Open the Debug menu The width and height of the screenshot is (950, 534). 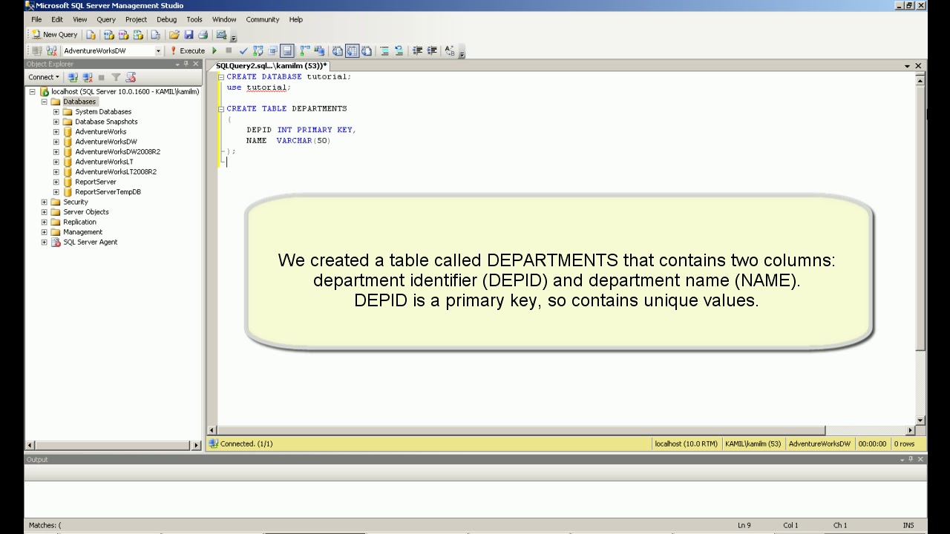pos(167,19)
